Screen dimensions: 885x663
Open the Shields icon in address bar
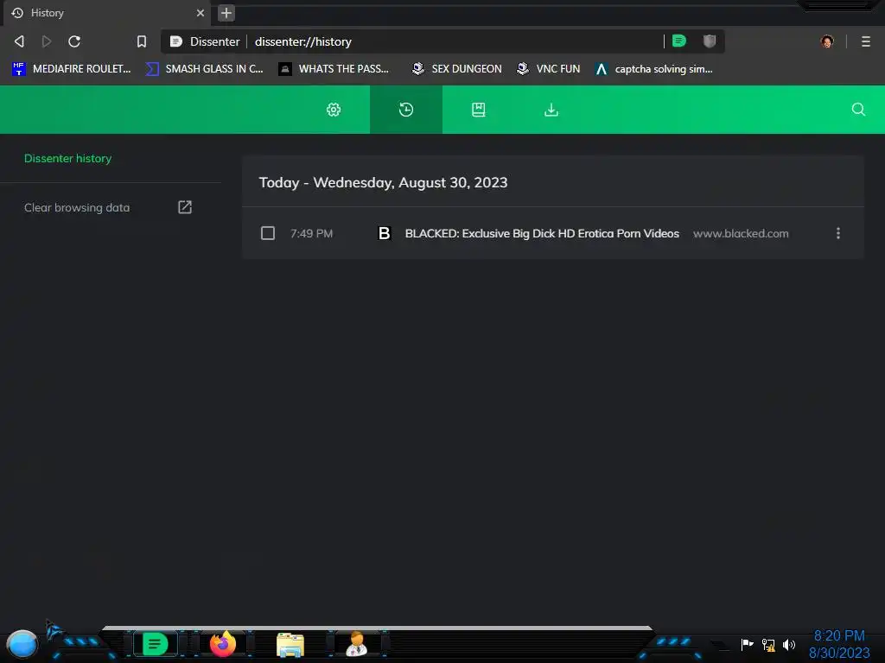(x=710, y=41)
